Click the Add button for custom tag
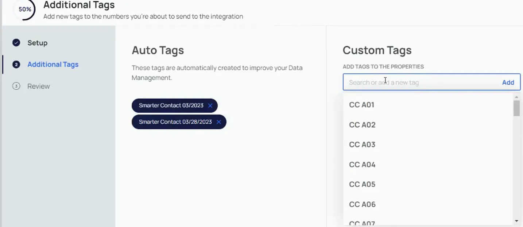Viewport: 523px width, 227px height. [x=508, y=82]
